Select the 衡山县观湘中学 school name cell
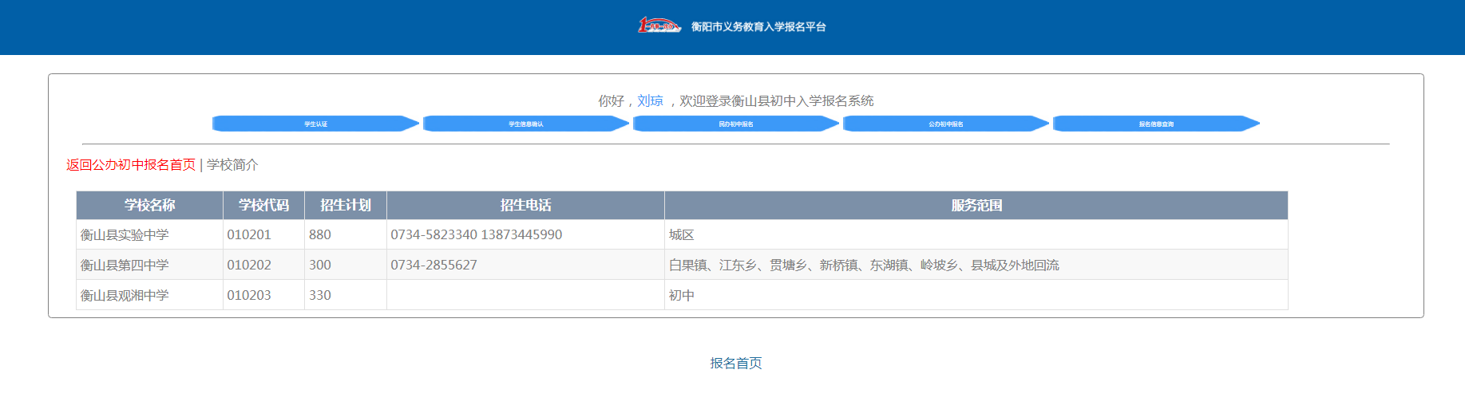 point(125,296)
